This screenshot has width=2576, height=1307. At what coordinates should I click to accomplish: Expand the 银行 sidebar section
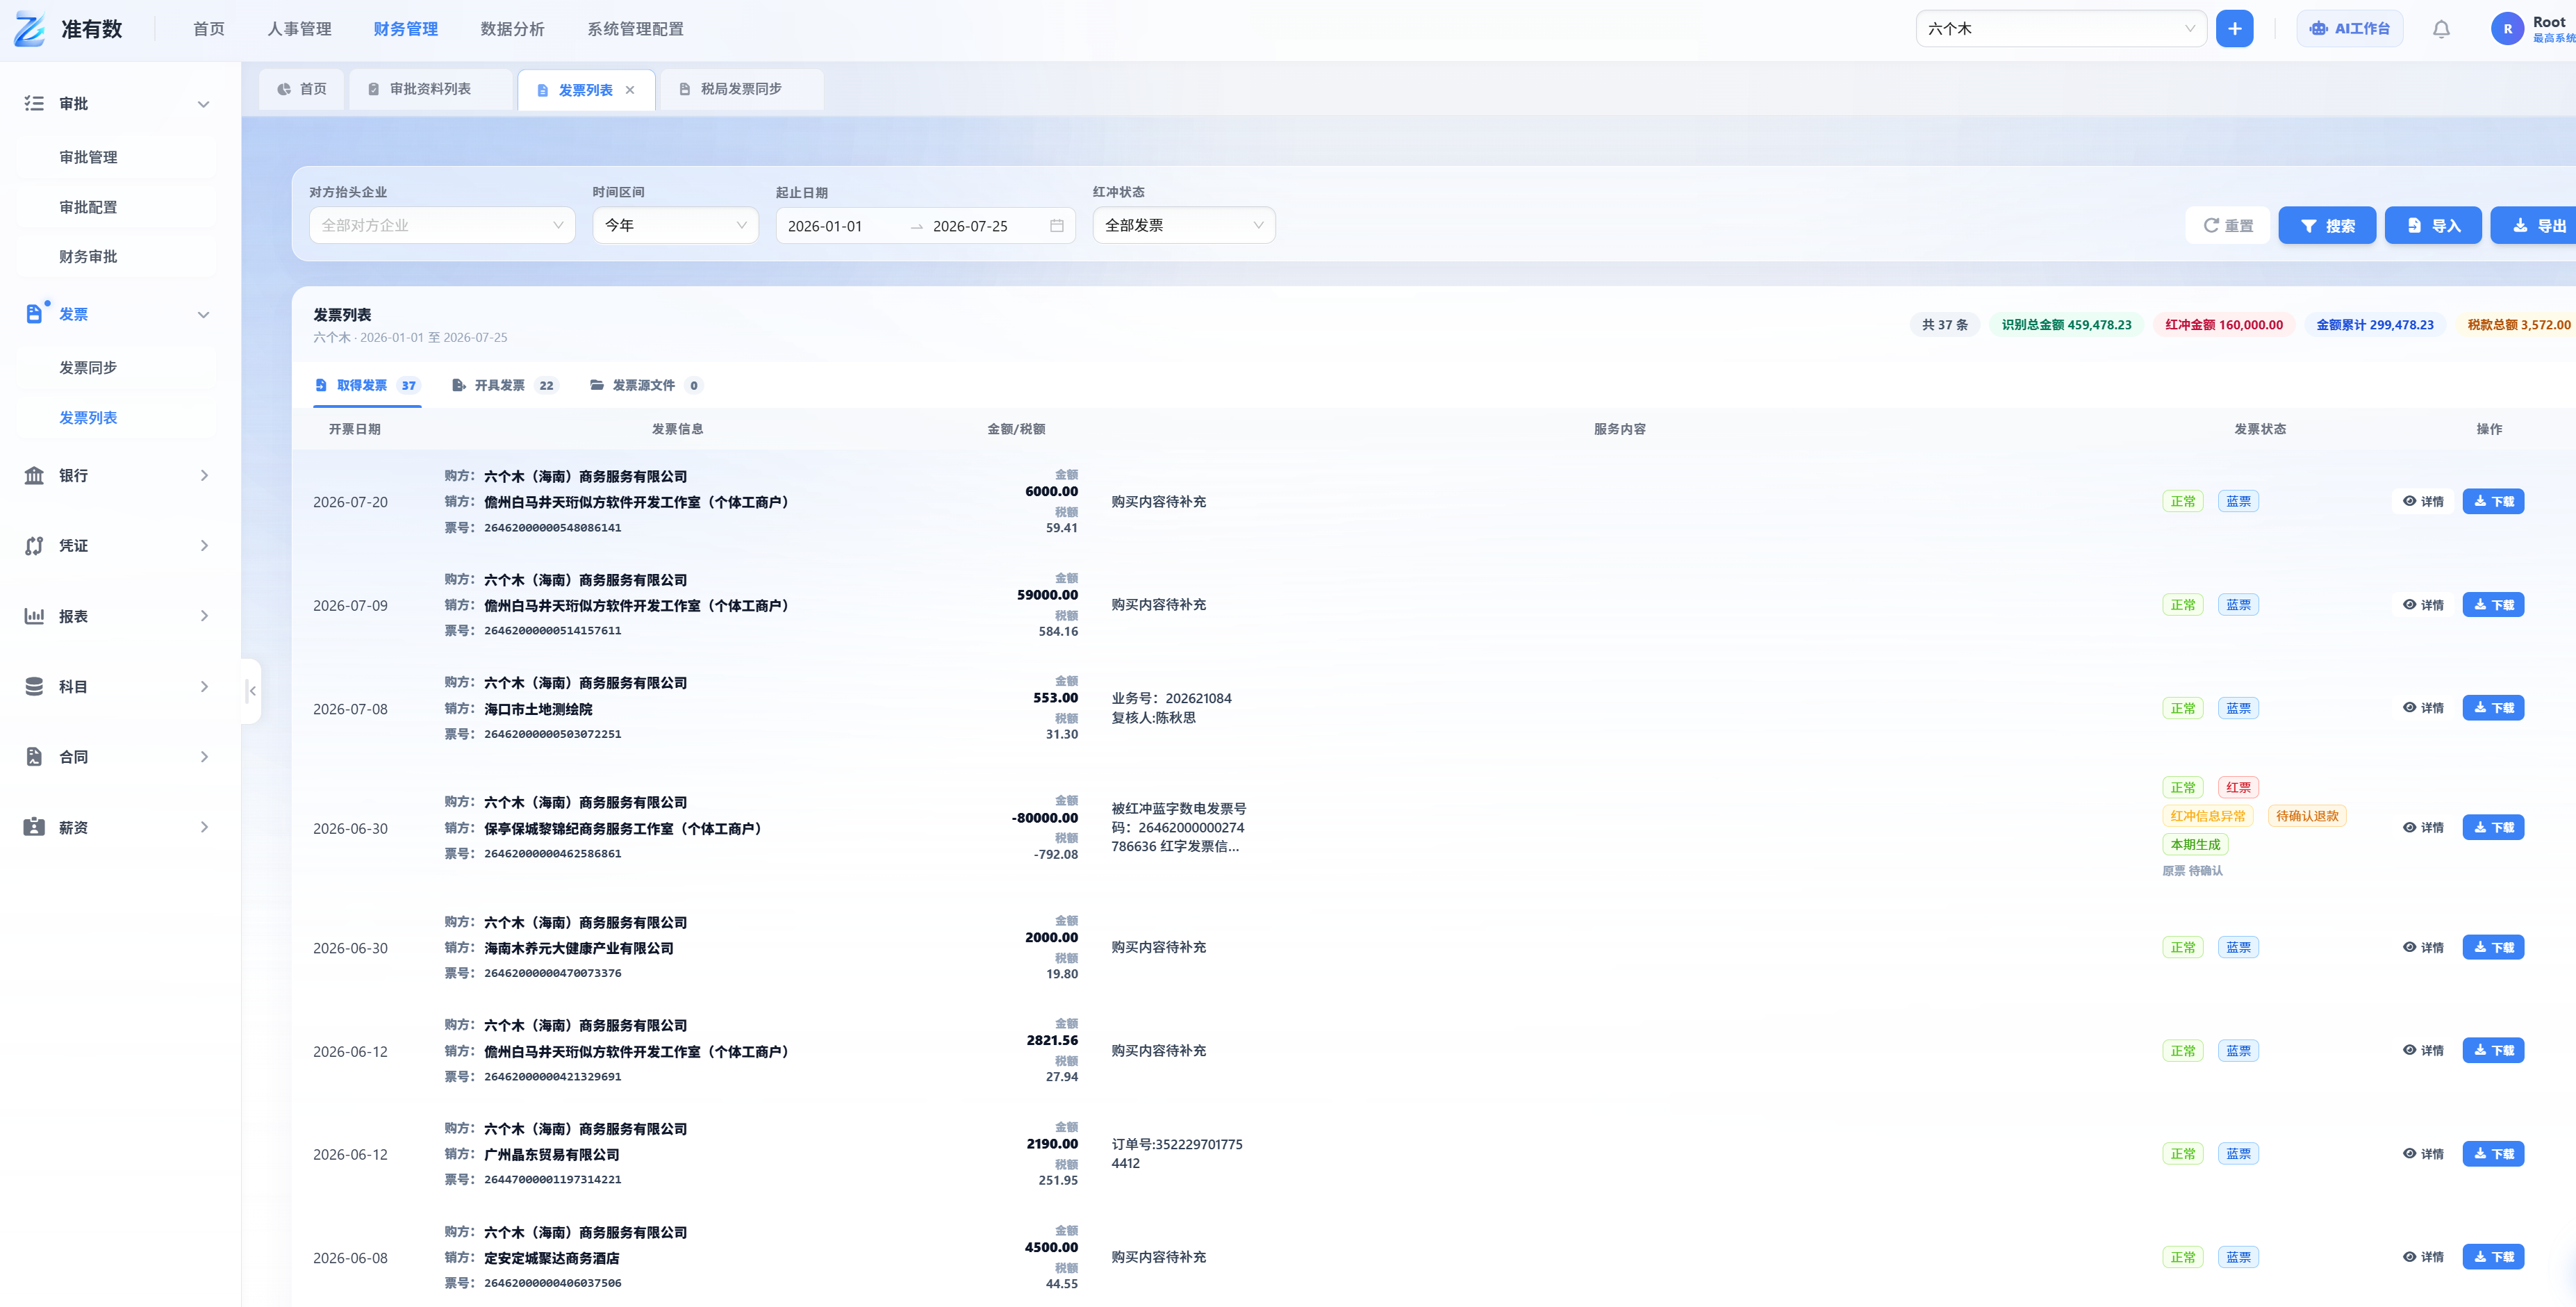[x=204, y=476]
